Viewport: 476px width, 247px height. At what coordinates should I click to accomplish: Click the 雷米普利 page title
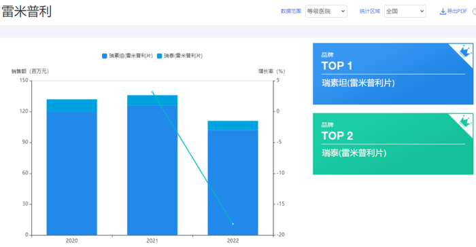pyautogui.click(x=27, y=12)
